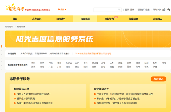Open 高职招生 nav tab
The width and height of the screenshot is (171, 112).
click(x=158, y=19)
